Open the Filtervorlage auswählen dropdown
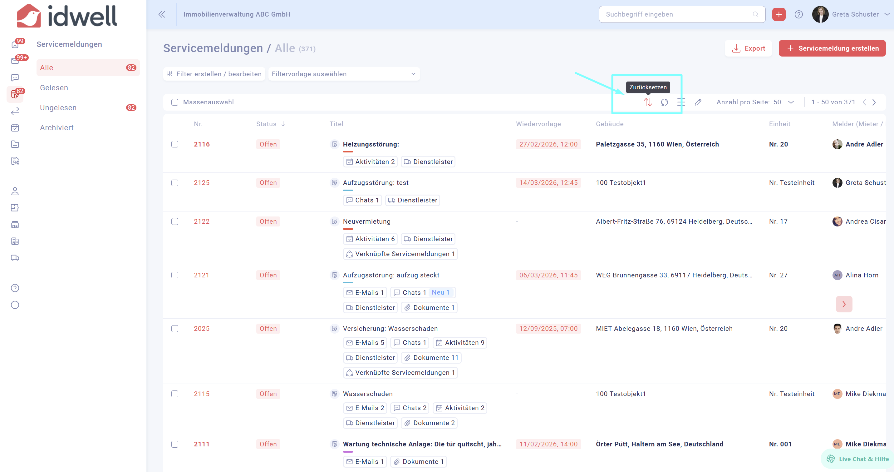The height and width of the screenshot is (472, 894). point(344,74)
